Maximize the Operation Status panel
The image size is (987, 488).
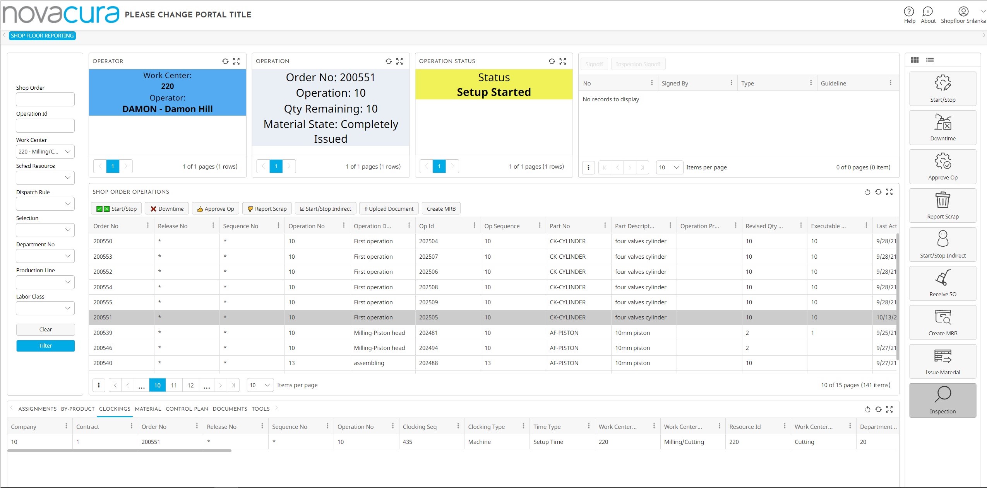(x=563, y=61)
